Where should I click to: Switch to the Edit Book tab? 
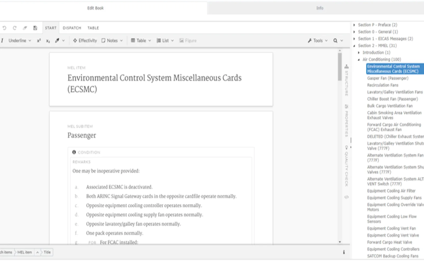95,8
